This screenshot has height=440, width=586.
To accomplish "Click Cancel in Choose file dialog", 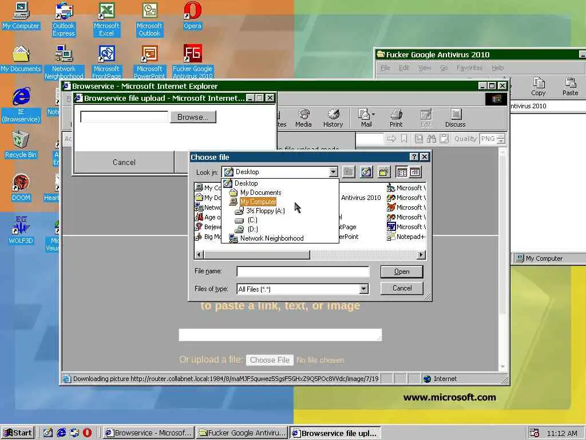I will [x=402, y=288].
